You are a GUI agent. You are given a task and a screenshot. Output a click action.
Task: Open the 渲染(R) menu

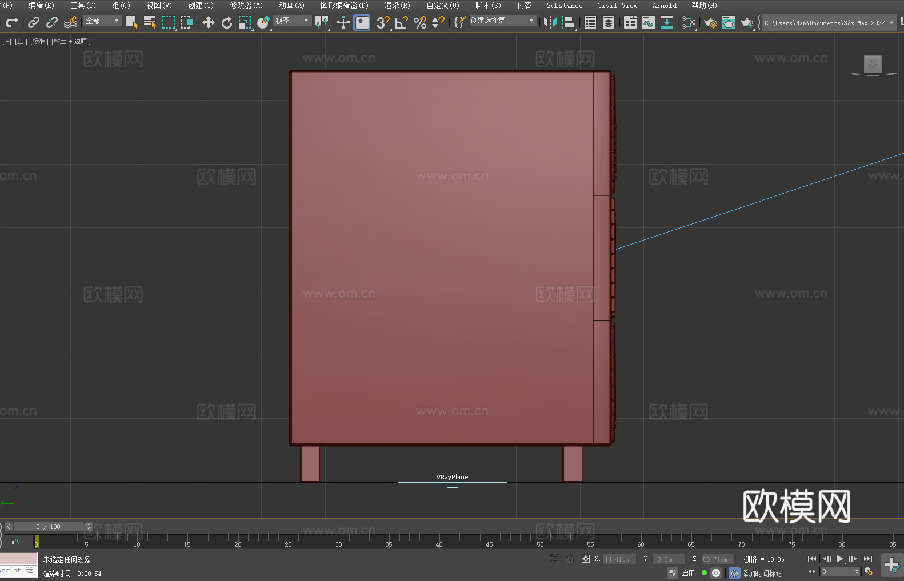click(x=398, y=5)
